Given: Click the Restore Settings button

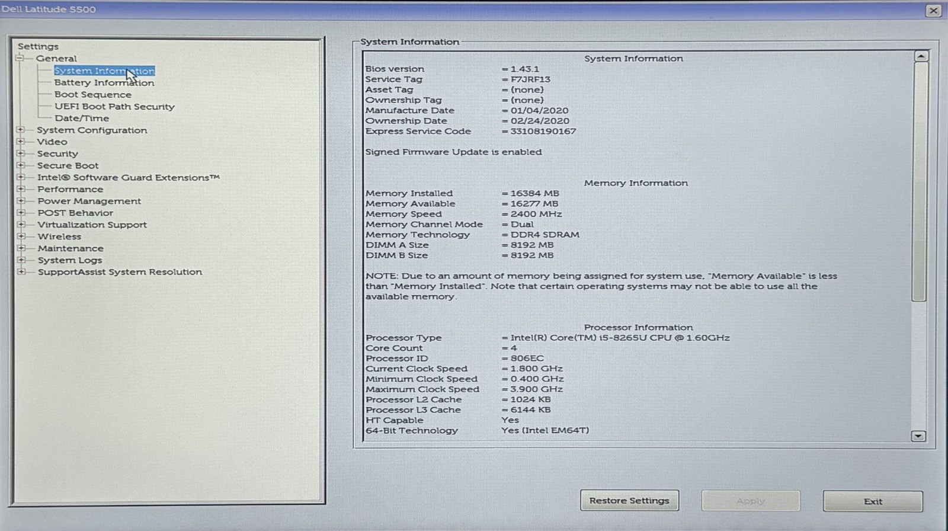Looking at the screenshot, I should tap(629, 501).
